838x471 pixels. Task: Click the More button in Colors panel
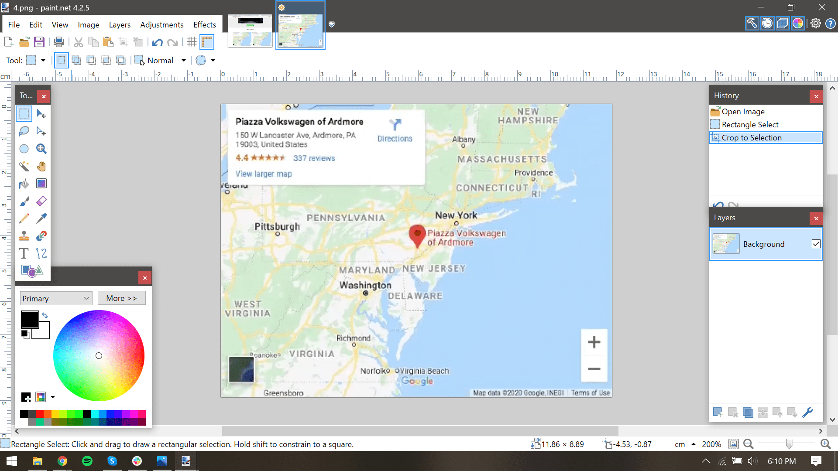121,298
